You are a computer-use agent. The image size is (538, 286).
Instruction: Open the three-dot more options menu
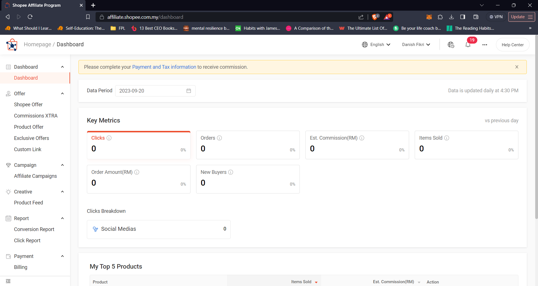pyautogui.click(x=484, y=45)
